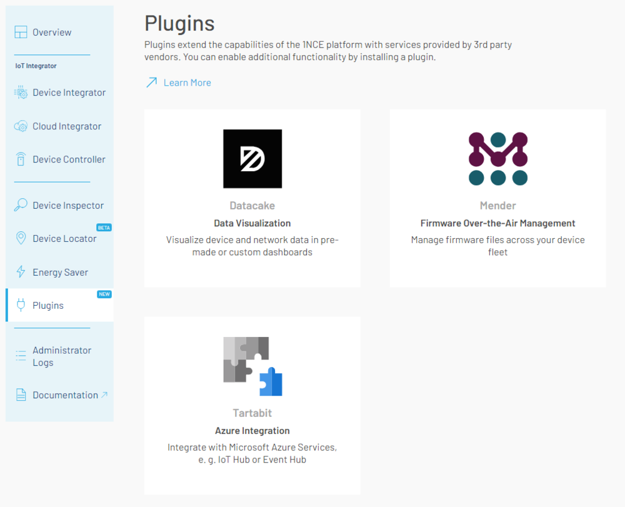Click the Cloud Integrator cloud icon
Screen dimensions: 625x507
tap(21, 126)
